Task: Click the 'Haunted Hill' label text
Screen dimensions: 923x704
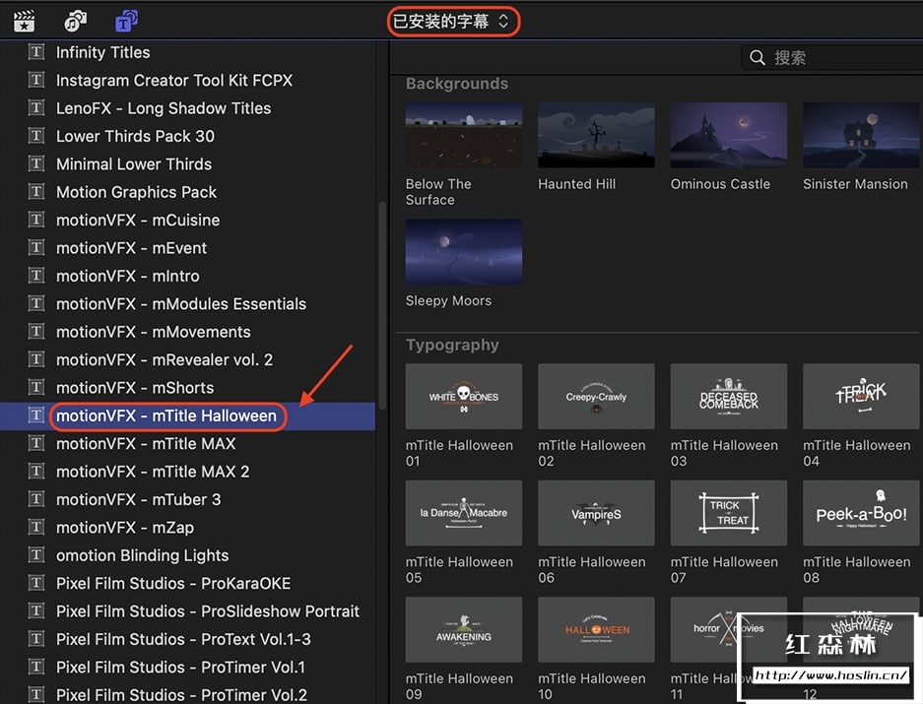Action: click(x=577, y=184)
